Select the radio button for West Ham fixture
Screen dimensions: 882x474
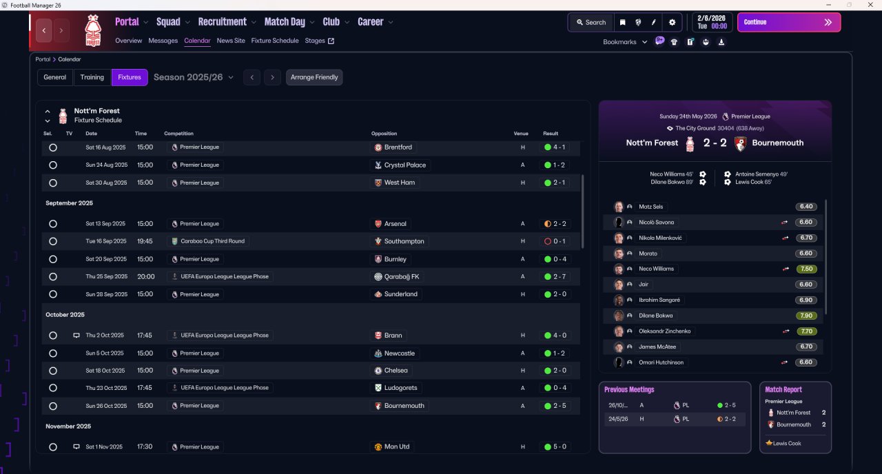pyautogui.click(x=53, y=183)
